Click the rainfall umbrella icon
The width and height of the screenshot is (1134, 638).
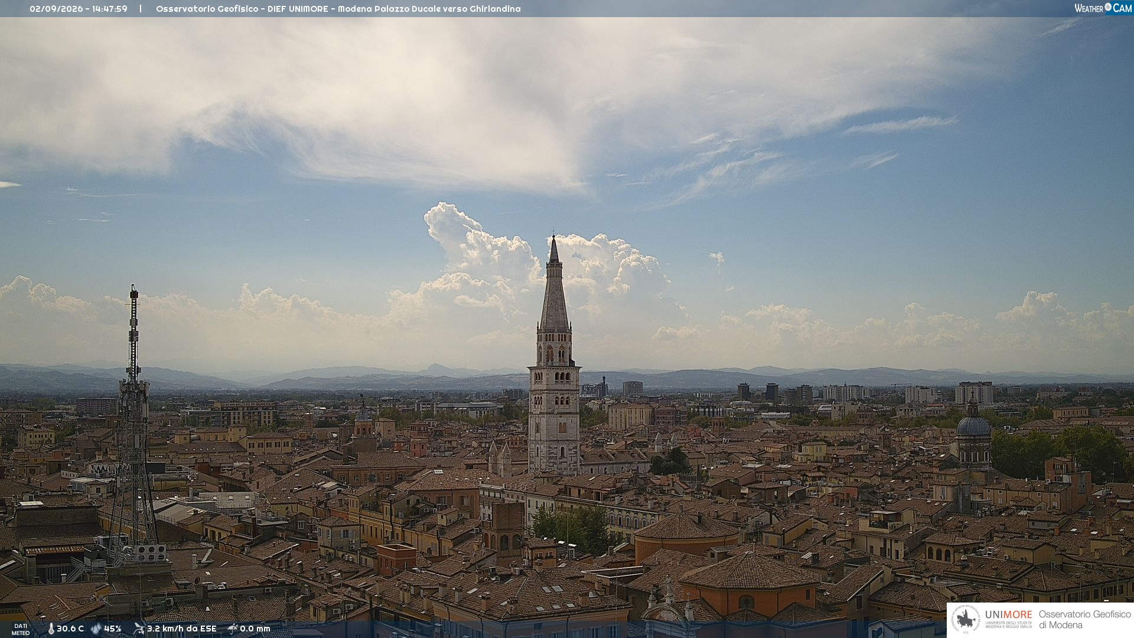[233, 629]
